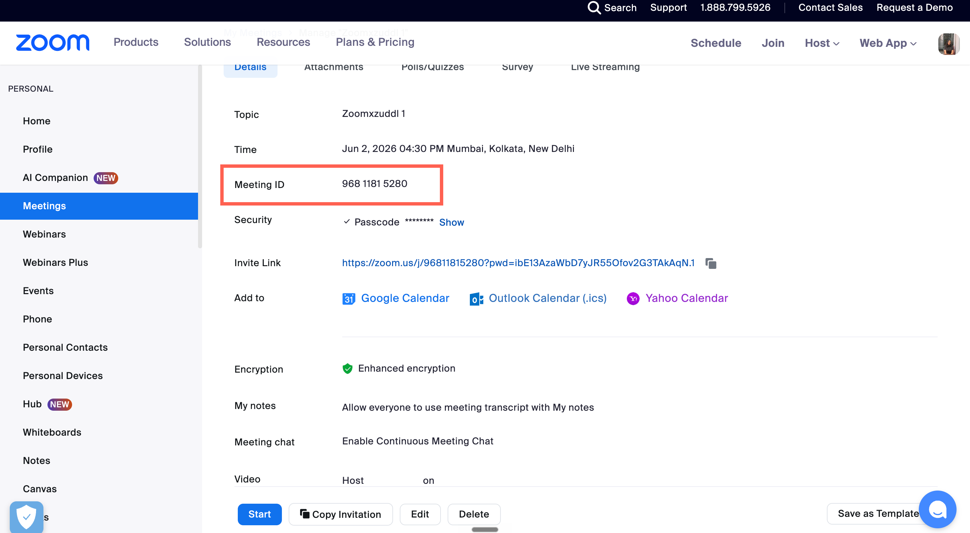Screen dimensions: 970x533
Task: Click the Zoom logo
Action: point(53,42)
